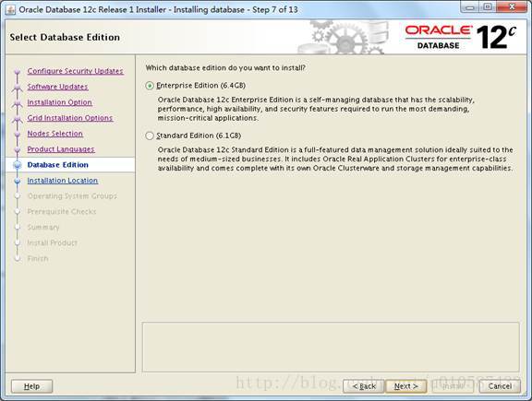Click the Standard Edition description paragraph

tap(335, 159)
